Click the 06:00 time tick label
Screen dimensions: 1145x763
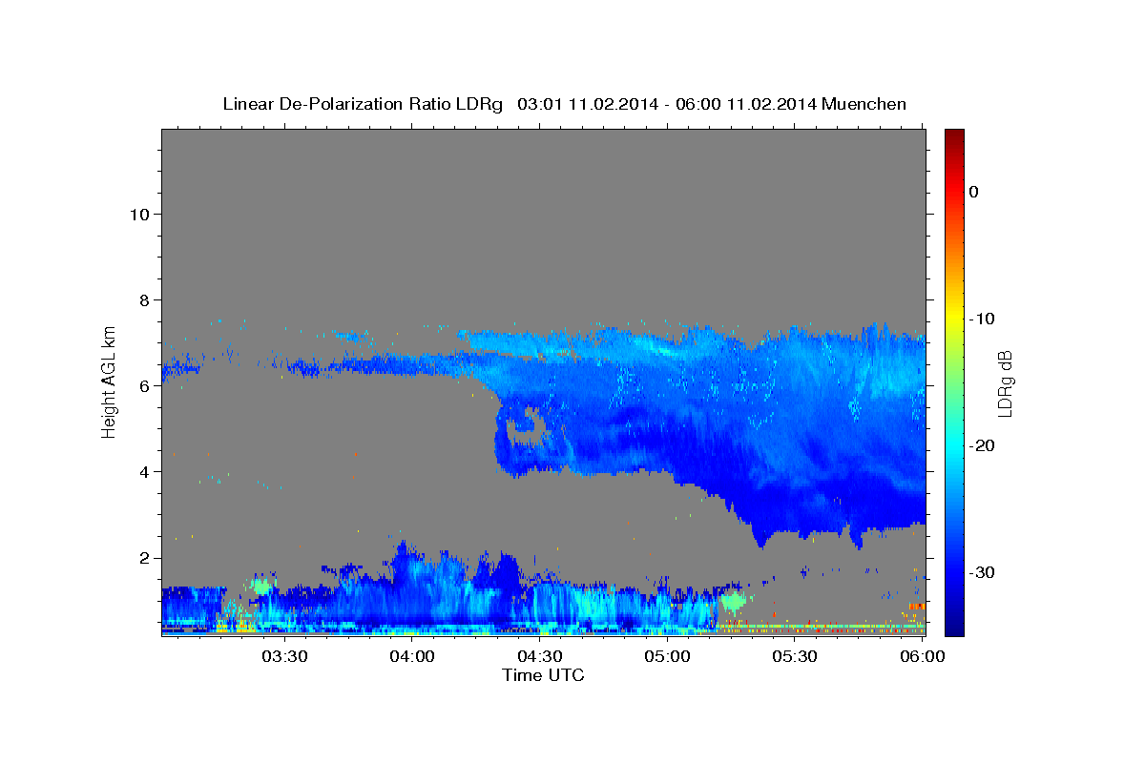pyautogui.click(x=923, y=656)
